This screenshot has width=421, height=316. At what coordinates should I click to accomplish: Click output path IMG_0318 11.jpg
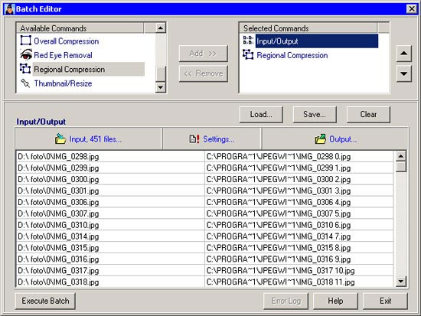[299, 282]
